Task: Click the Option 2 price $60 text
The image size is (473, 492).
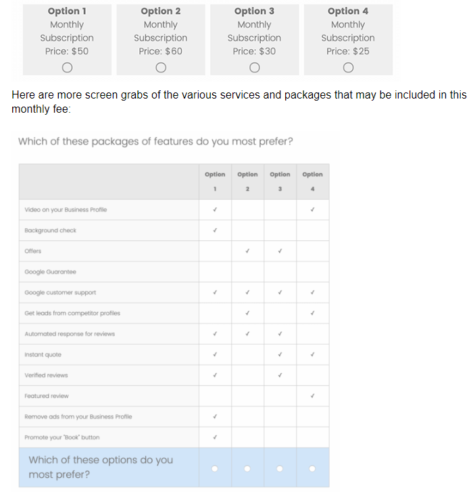Action: click(x=160, y=51)
